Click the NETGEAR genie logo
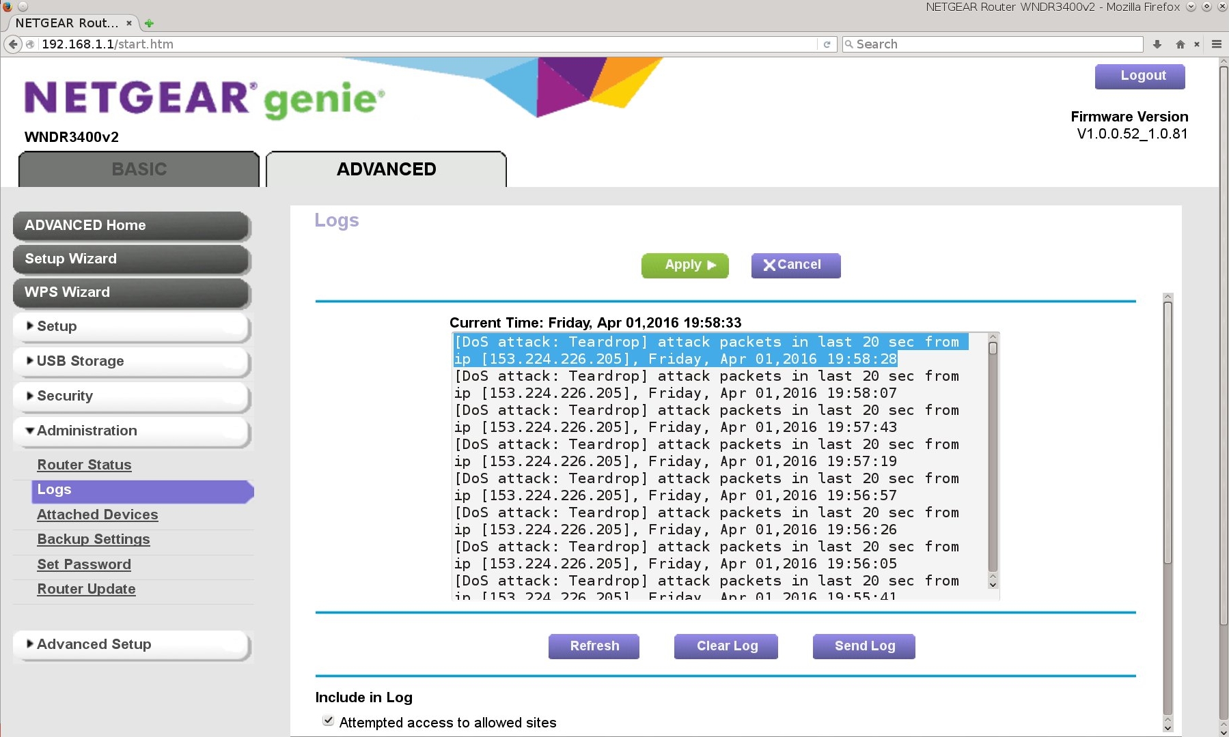Viewport: 1229px width, 737px height. pyautogui.click(x=204, y=99)
